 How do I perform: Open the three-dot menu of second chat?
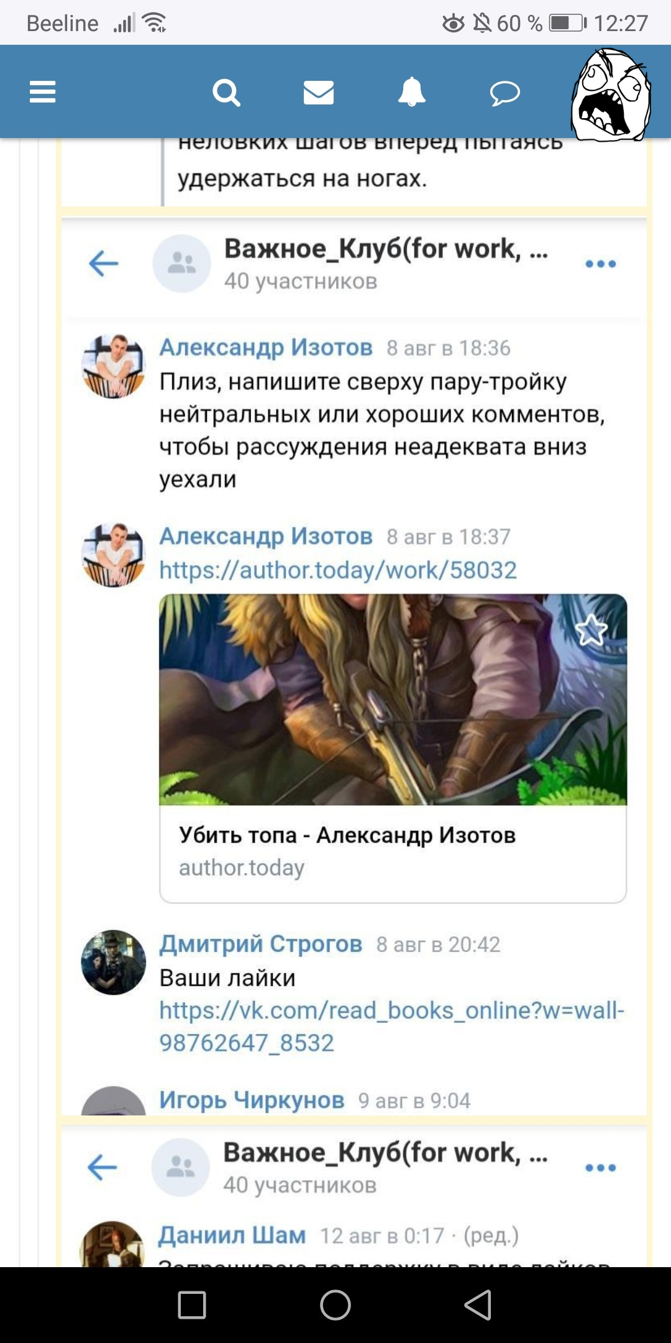tap(600, 1168)
